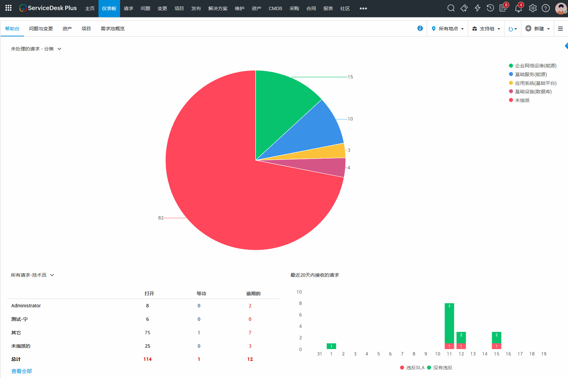Screen dimensions: 568x378
Task: Click the 基础设施(数据库) legend entry
Action: tap(530, 92)
